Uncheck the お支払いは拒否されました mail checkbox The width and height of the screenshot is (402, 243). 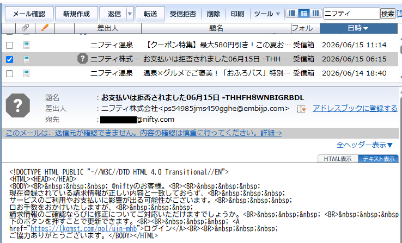coord(9,60)
